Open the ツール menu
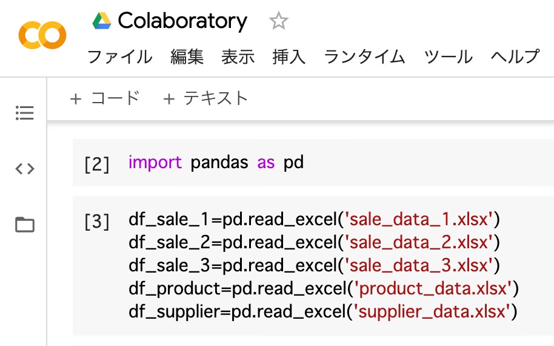The width and height of the screenshot is (554, 346). pos(448,57)
